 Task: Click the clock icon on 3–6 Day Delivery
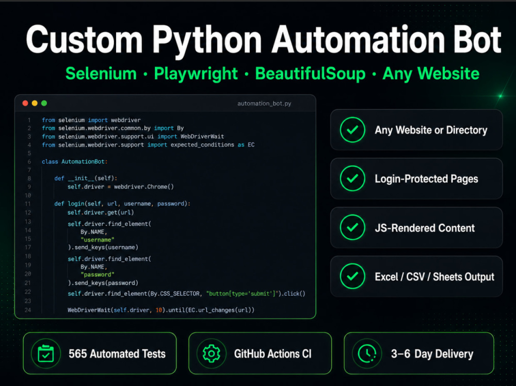coord(367,354)
